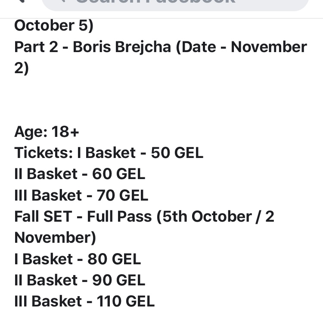323x328 pixels.
Task: Click the "November)" line of Full Pass
Action: pos(55,238)
